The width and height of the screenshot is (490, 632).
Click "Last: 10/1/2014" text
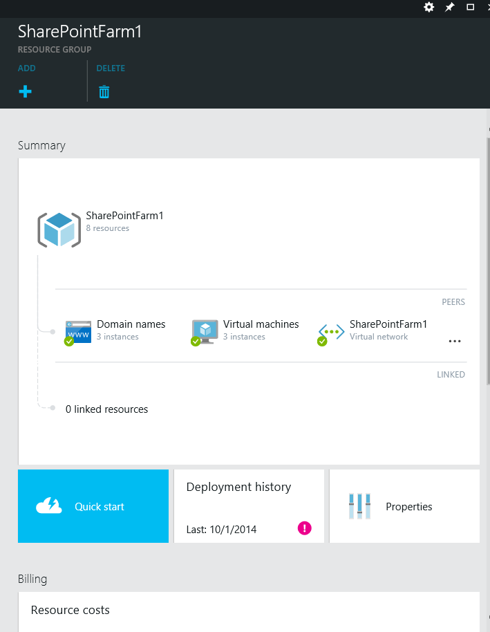221,529
